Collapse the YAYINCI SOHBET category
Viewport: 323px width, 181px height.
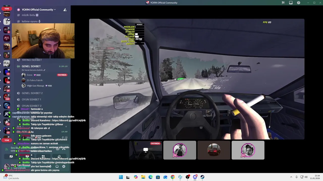[32, 60]
